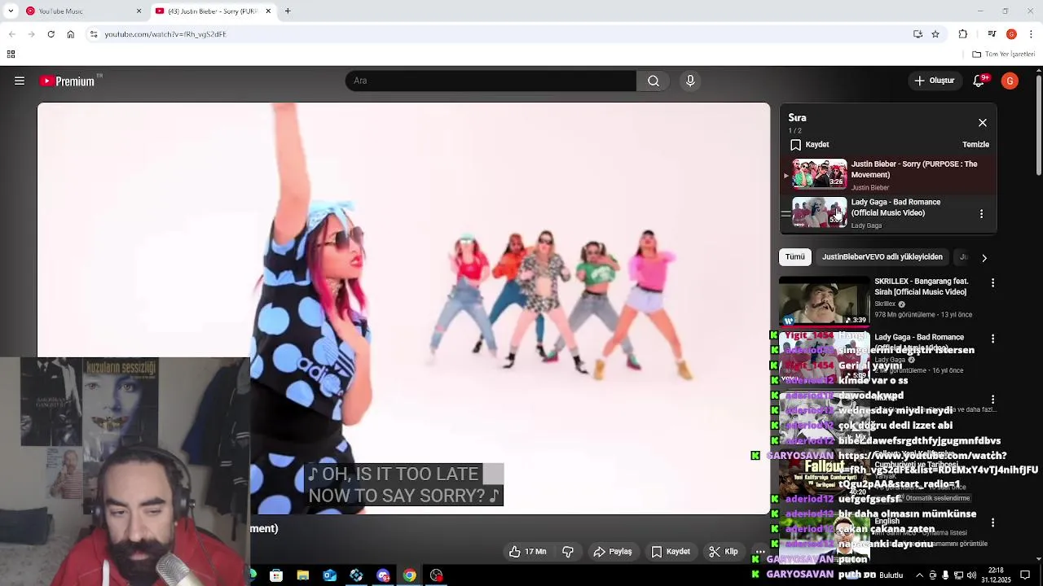
Task: Open the account avatar menu on YouTube
Action: coord(1010,81)
